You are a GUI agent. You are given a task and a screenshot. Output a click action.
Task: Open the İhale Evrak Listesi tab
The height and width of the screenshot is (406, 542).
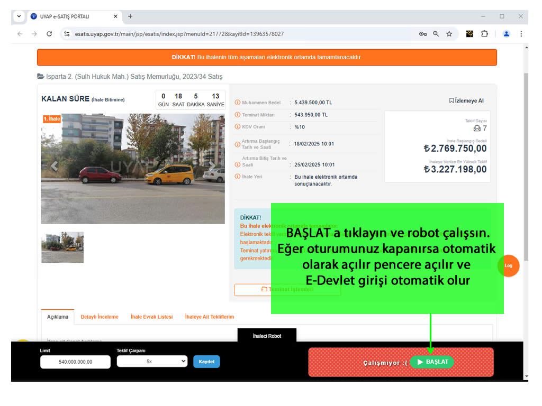151,317
